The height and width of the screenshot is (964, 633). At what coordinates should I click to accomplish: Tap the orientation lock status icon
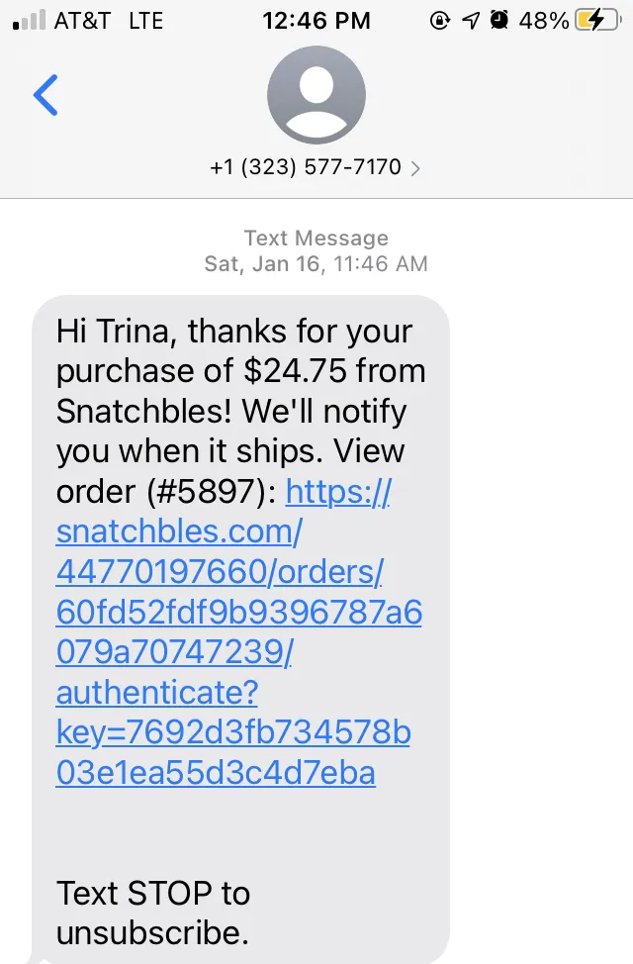click(439, 21)
